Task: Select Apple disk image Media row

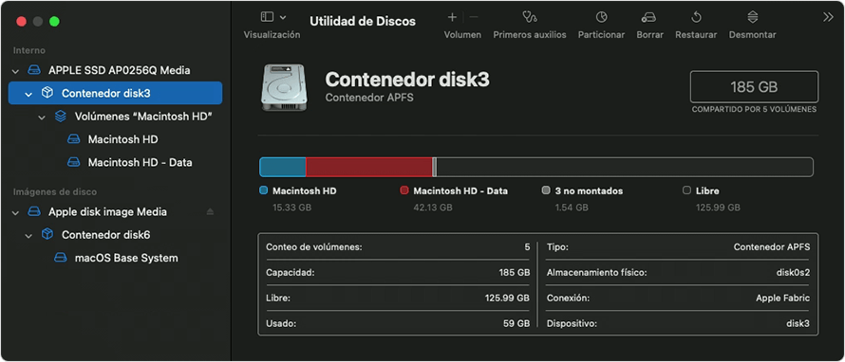Action: click(x=107, y=212)
